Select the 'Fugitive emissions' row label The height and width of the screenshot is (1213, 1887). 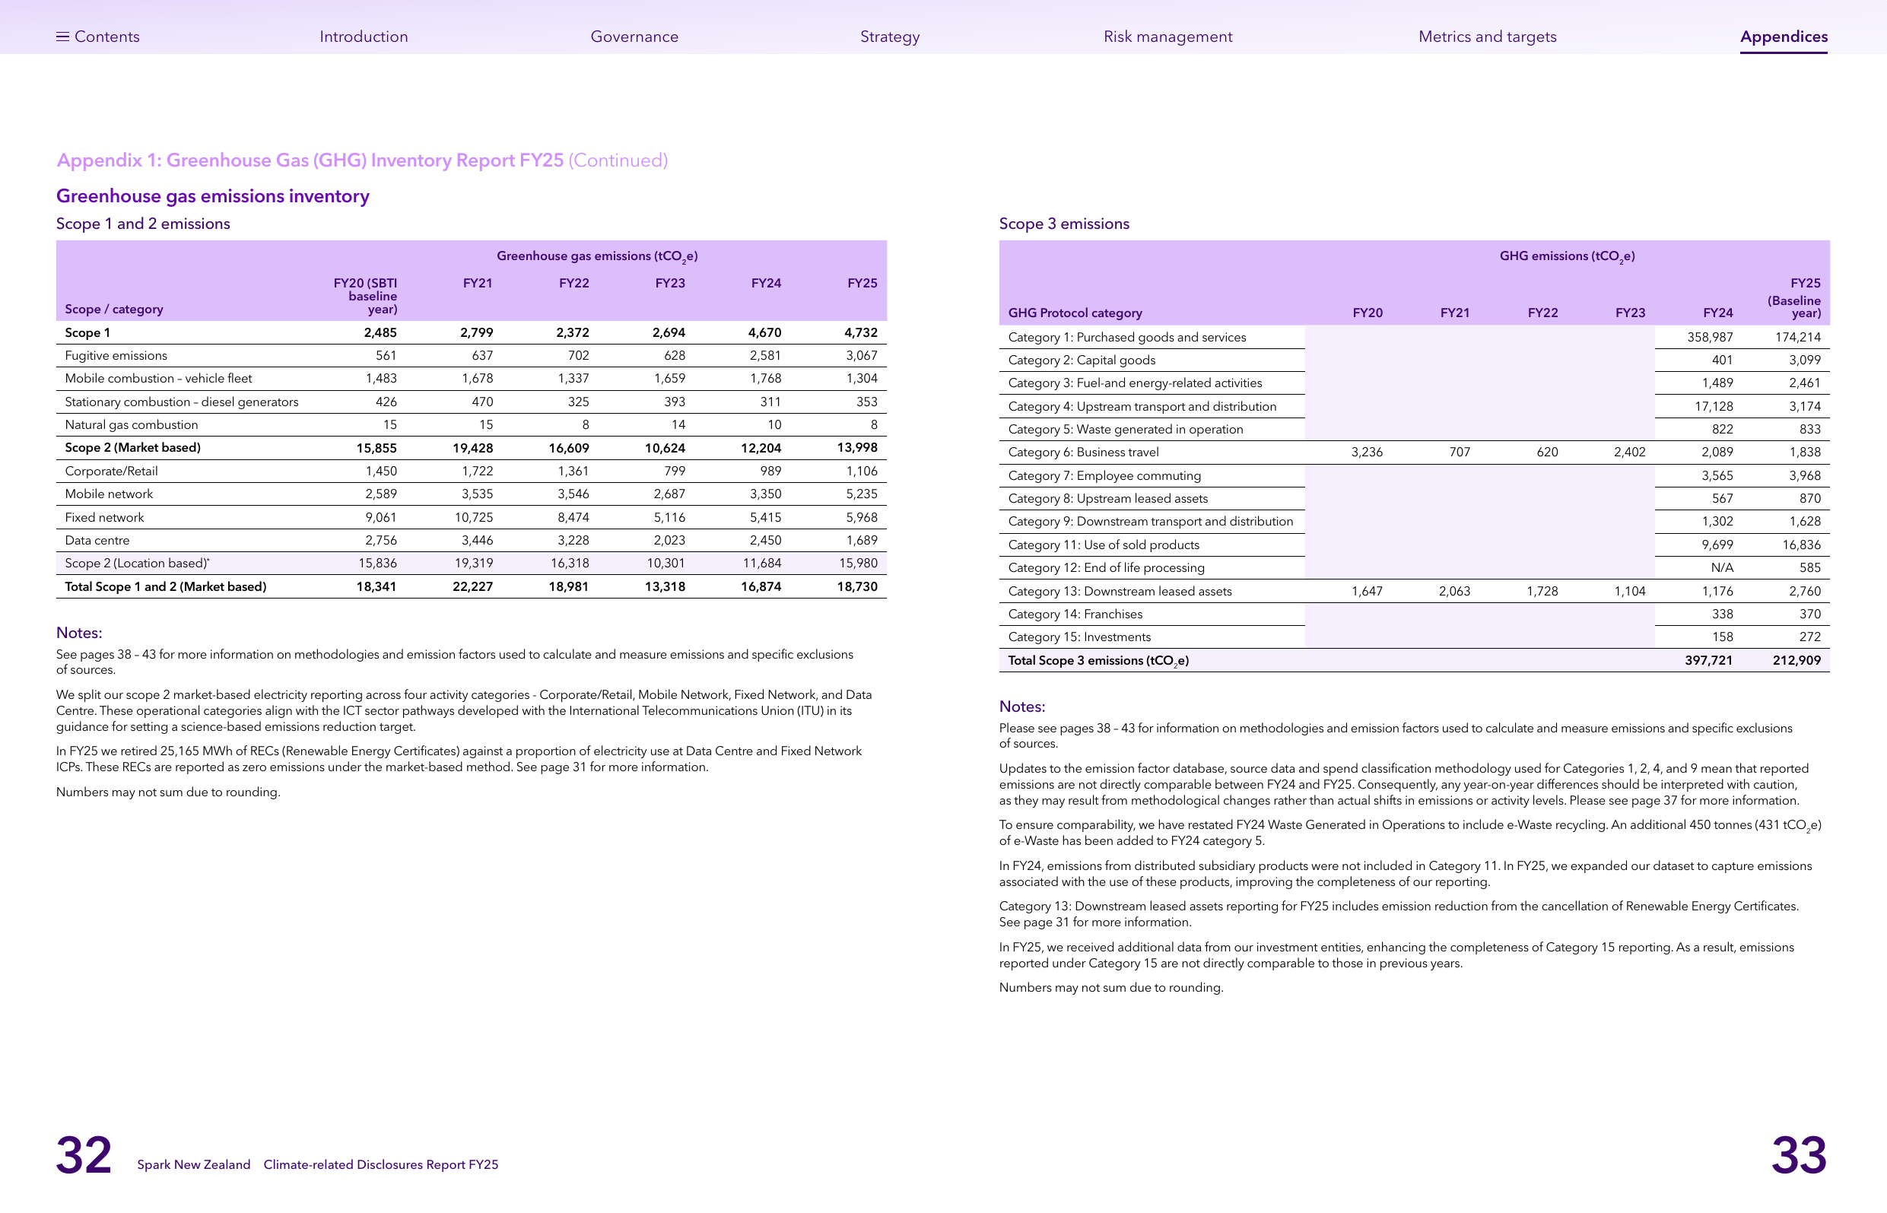pos(116,356)
